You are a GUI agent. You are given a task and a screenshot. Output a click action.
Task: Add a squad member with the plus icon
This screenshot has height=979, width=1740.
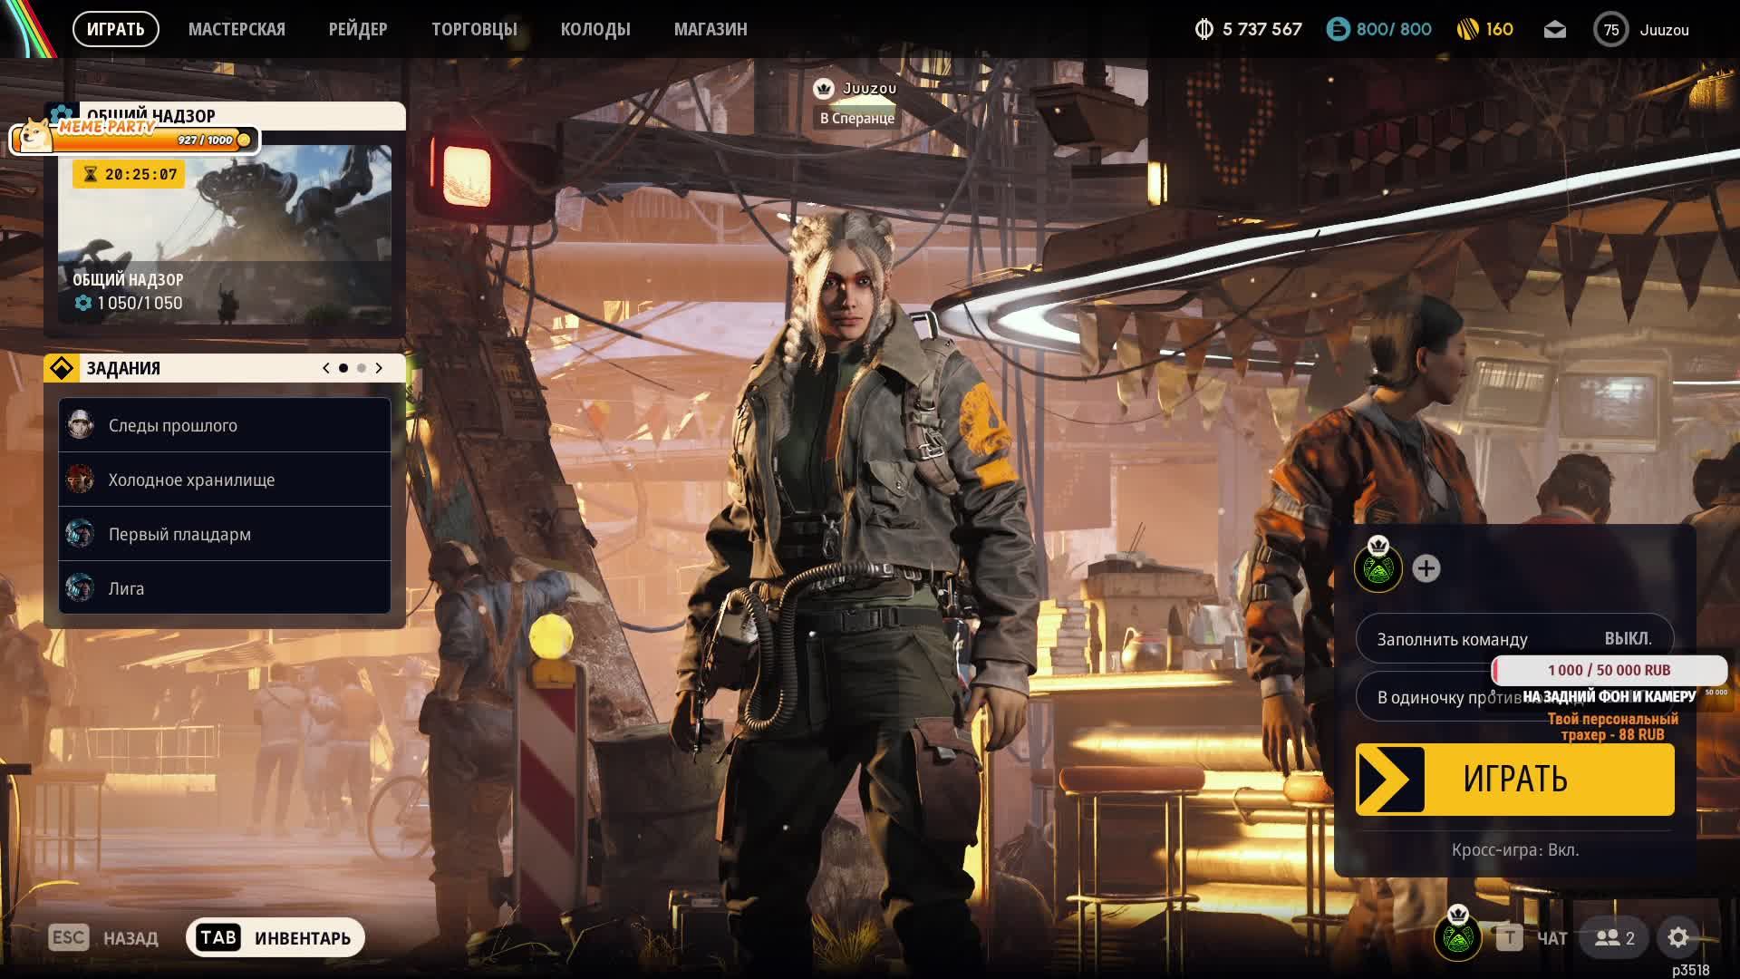point(1426,568)
